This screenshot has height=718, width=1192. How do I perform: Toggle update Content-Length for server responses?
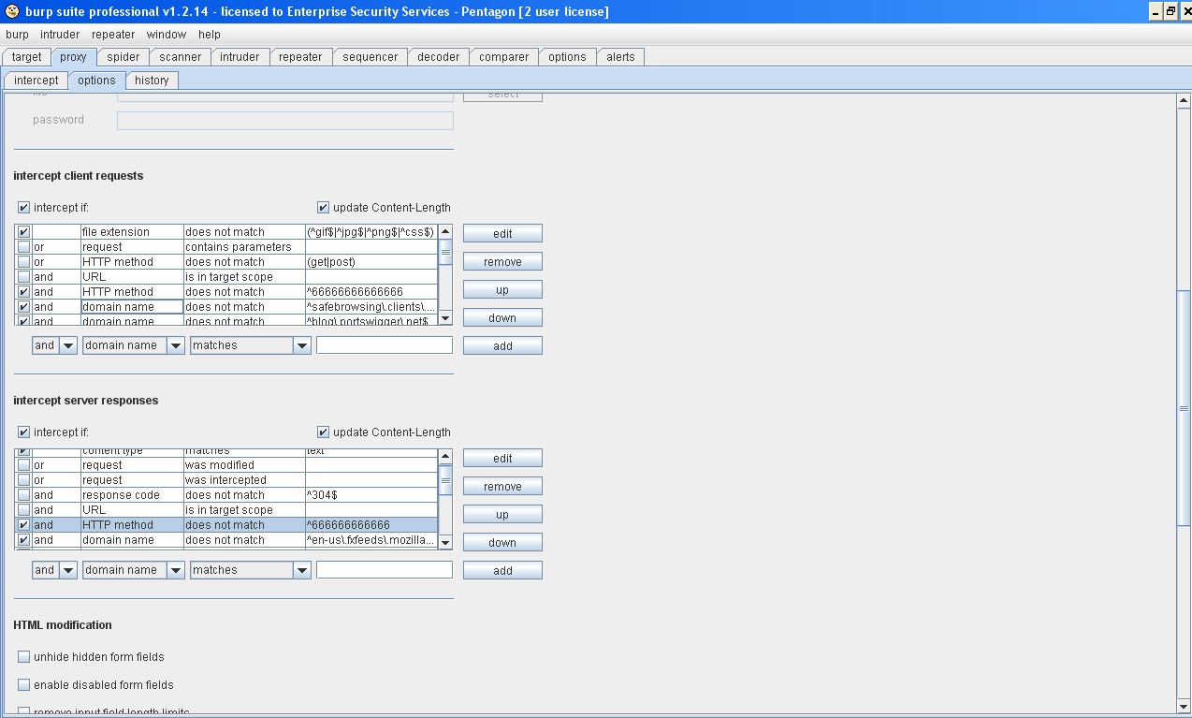(x=324, y=432)
